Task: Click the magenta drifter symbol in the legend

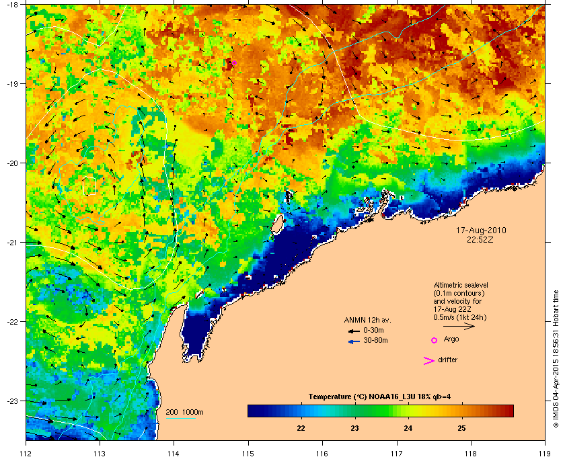Action: click(x=429, y=361)
